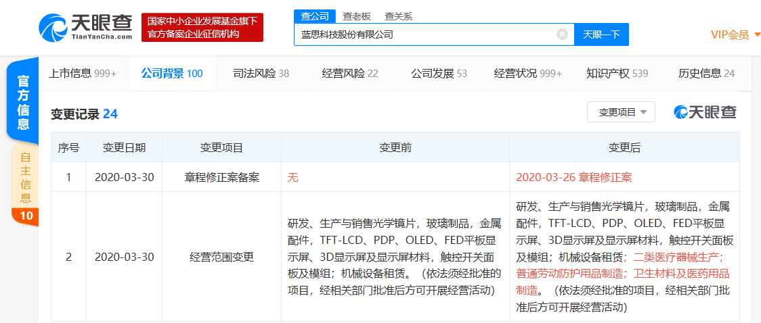The image size is (761, 323).
Task: Open the 知识产权 539 tab
Action: point(617,74)
